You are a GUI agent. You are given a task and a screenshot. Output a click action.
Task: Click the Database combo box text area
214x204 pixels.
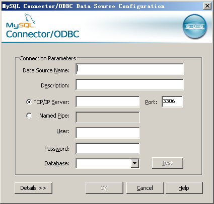click(x=103, y=163)
